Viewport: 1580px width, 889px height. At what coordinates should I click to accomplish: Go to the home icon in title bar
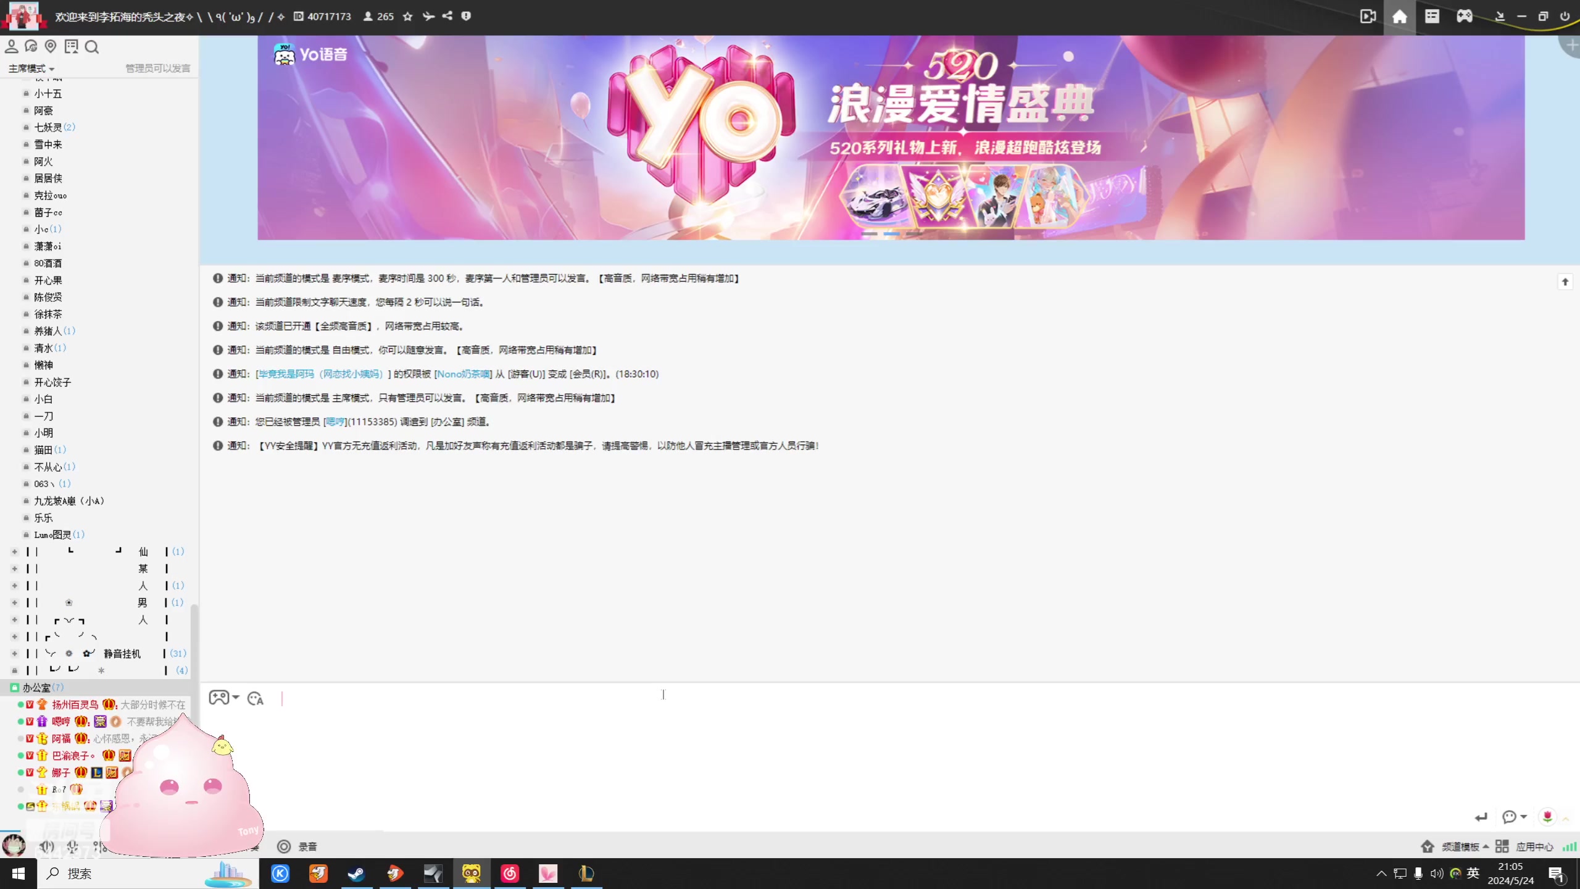[x=1400, y=17]
